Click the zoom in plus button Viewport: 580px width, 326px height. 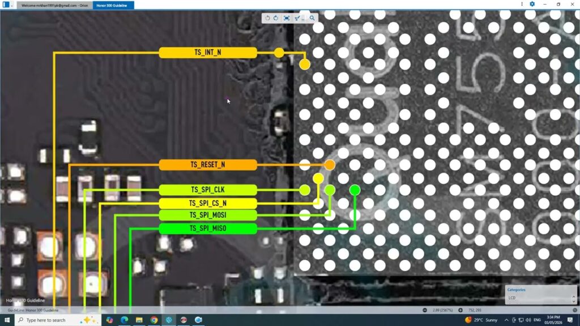(x=460, y=311)
